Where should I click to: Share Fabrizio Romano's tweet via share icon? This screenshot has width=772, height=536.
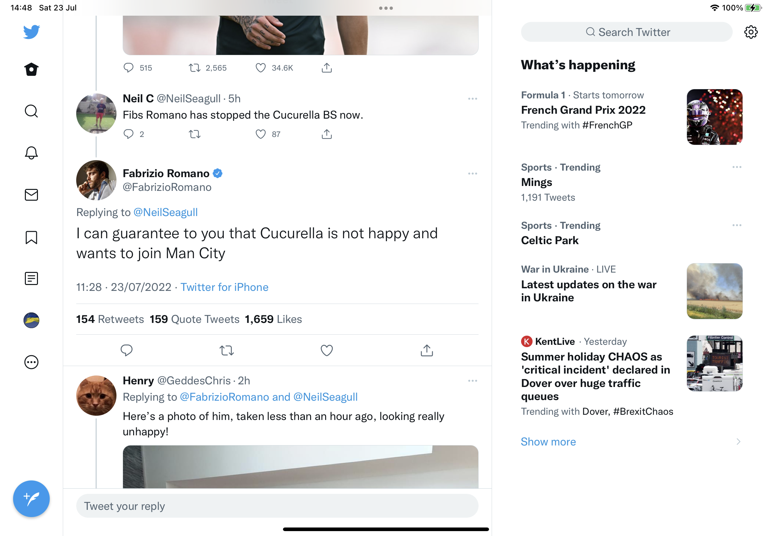427,350
